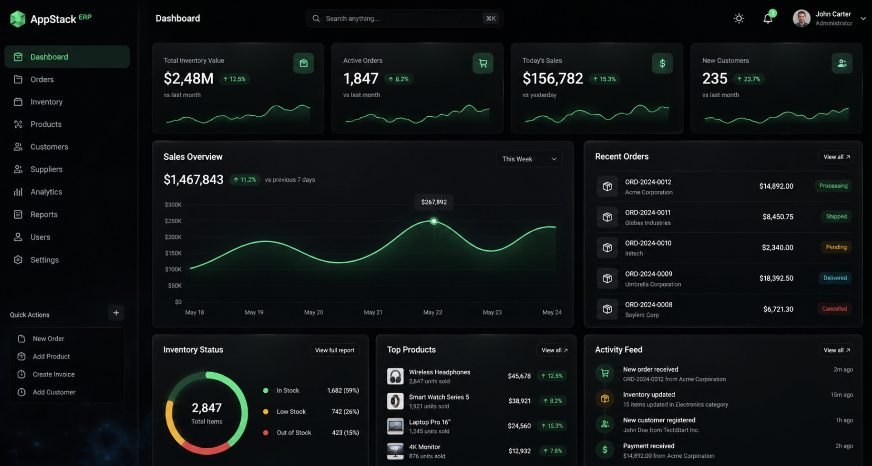The width and height of the screenshot is (872, 466).
Task: Click John Carter's profile avatar
Action: click(x=801, y=18)
